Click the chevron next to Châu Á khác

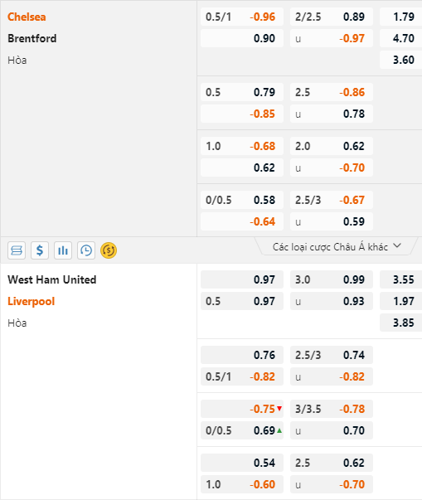[397, 246]
